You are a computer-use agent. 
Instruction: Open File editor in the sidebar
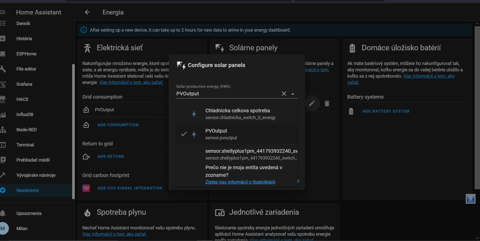pyautogui.click(x=26, y=69)
